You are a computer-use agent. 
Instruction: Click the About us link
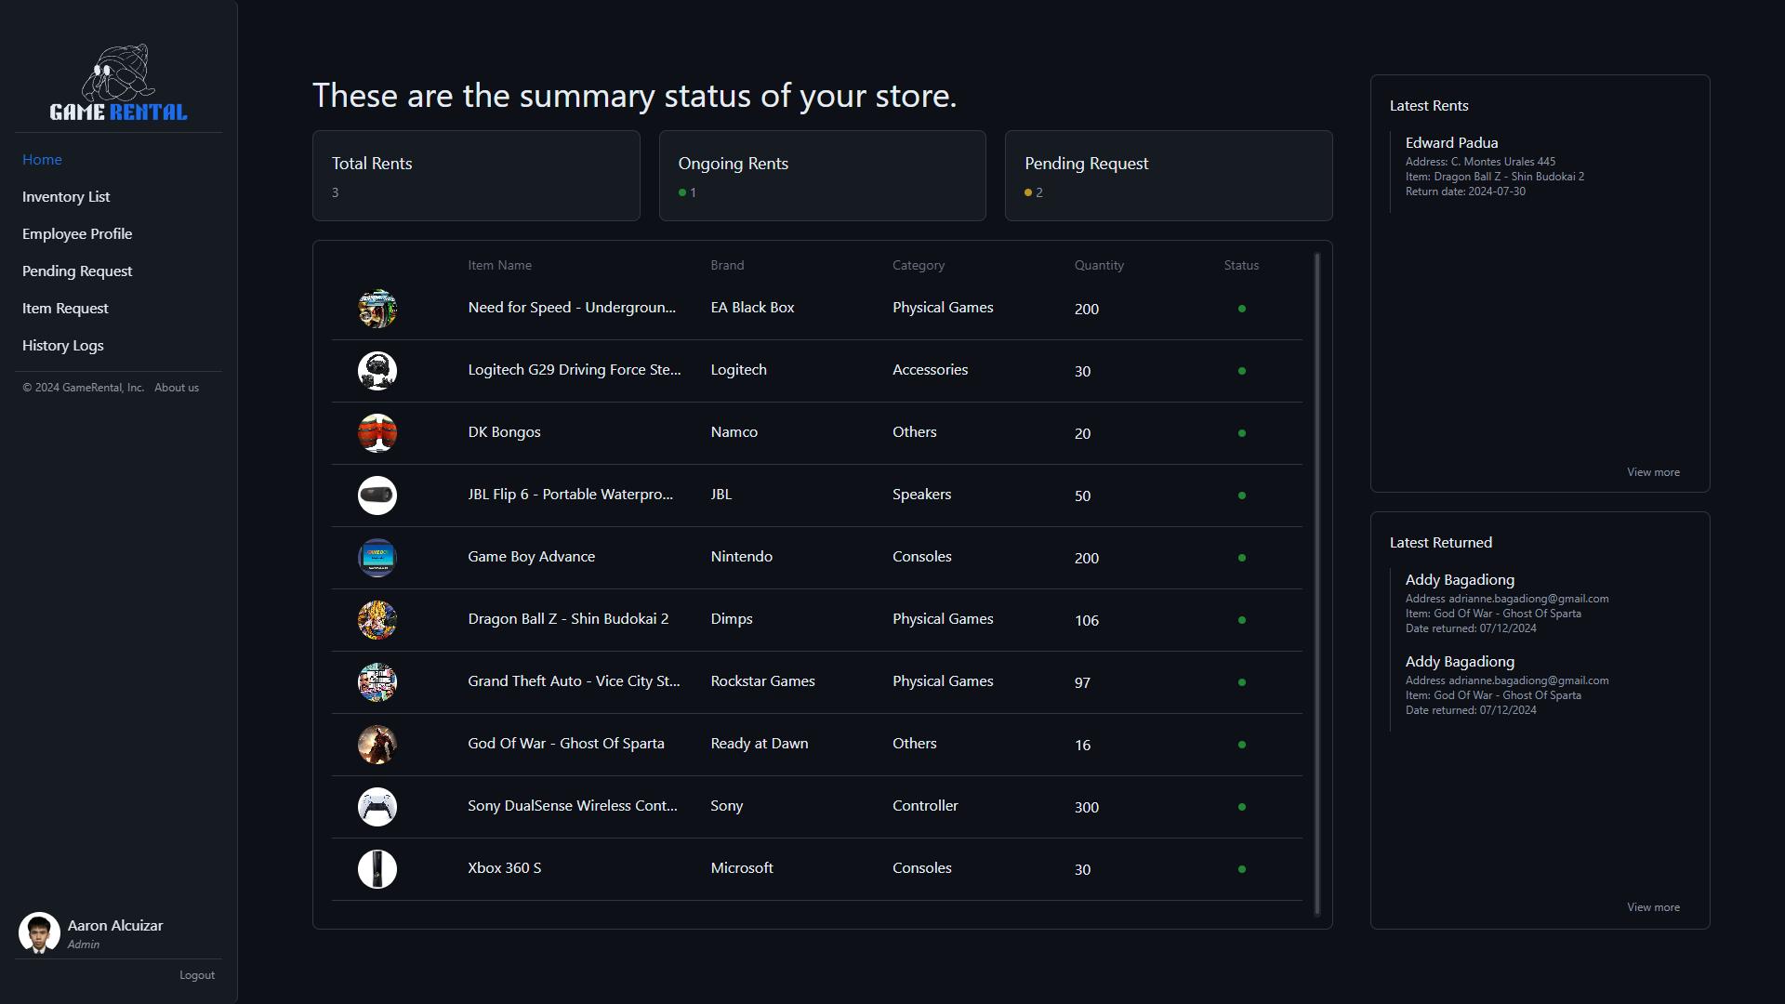[176, 387]
